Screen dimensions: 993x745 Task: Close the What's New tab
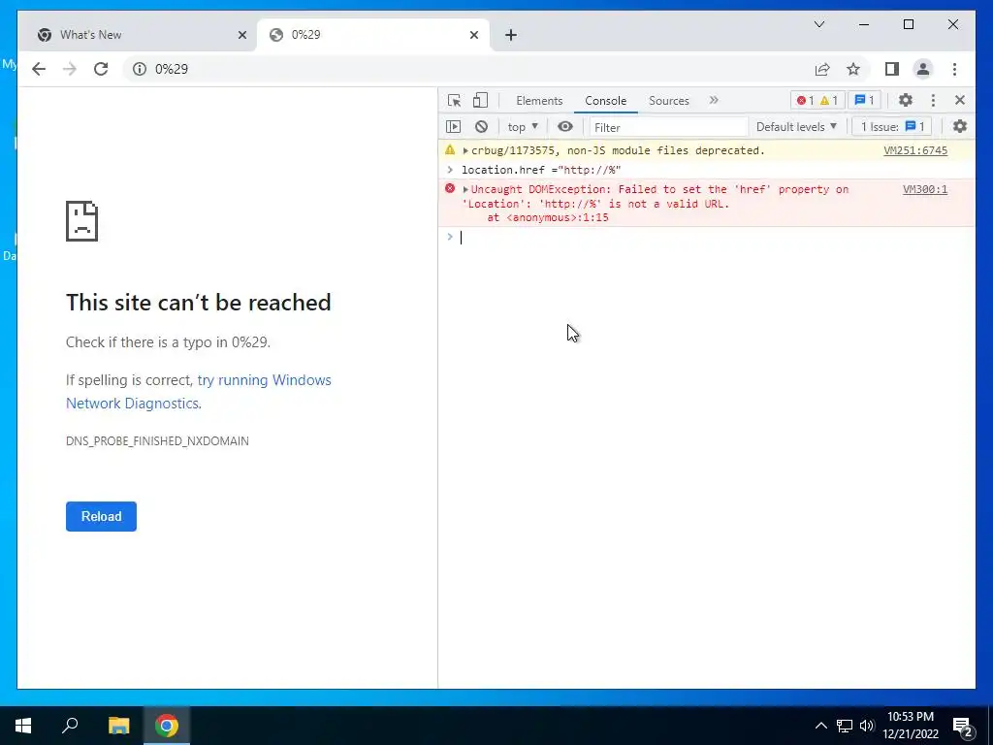[241, 35]
